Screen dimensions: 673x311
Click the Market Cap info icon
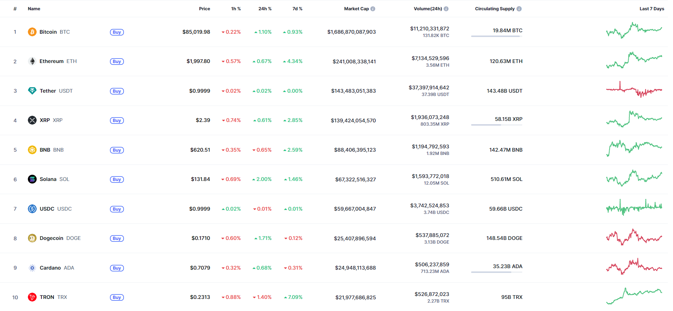pyautogui.click(x=373, y=9)
